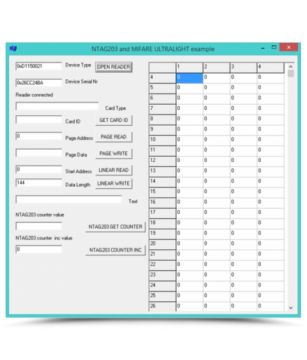Click NTAG203 GET COUNTER button
The image size is (307, 360).
click(116, 227)
